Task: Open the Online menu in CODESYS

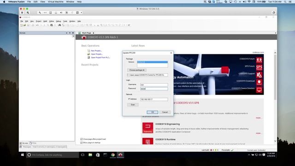Action: [x=52, y=21]
